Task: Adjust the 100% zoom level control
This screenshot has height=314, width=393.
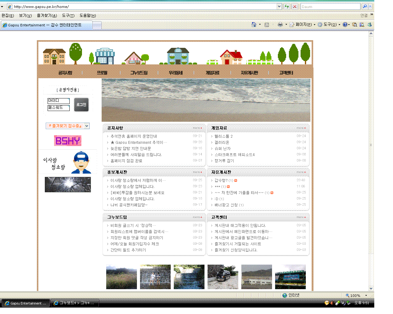Action: [356, 295]
